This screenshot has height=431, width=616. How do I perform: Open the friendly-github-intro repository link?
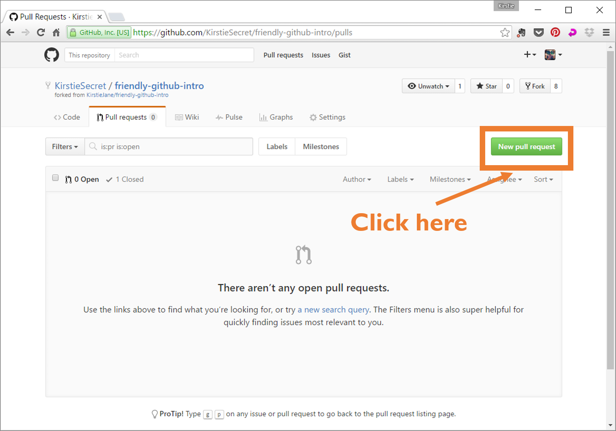159,86
